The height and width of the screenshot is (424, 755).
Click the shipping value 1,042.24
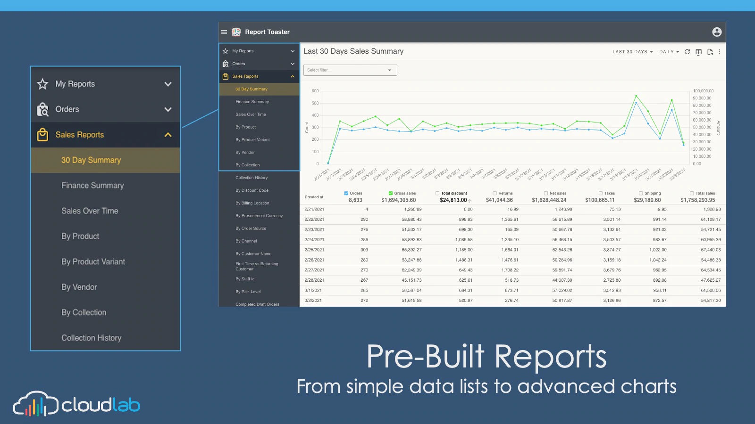[658, 260]
